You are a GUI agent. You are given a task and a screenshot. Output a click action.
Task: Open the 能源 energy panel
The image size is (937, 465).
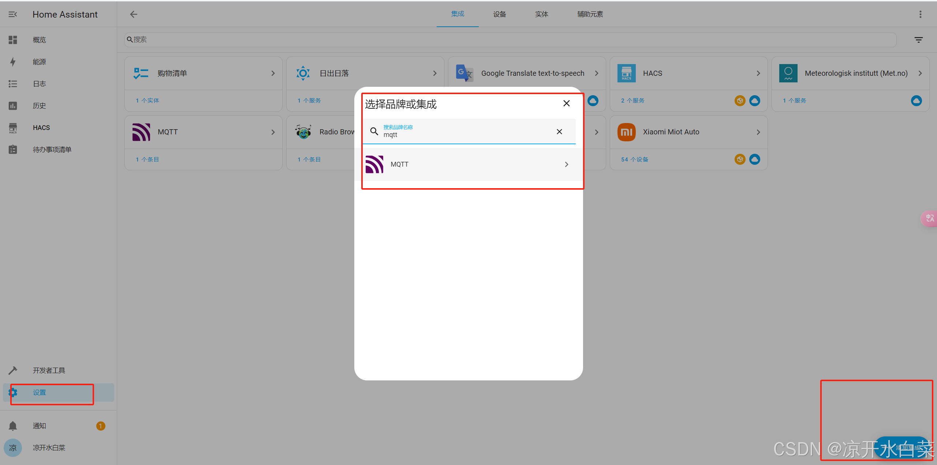coord(59,62)
